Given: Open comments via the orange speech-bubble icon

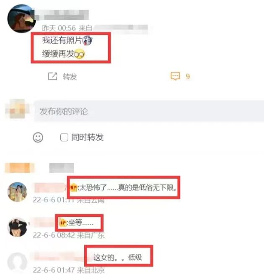Looking at the screenshot, I should point(175,76).
